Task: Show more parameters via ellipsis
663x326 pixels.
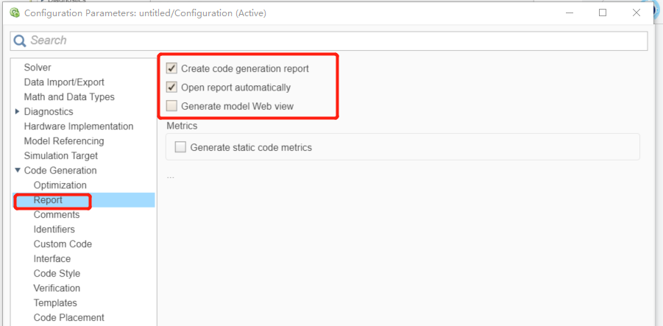Action: tap(170, 176)
